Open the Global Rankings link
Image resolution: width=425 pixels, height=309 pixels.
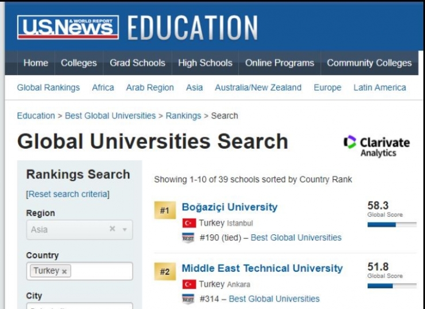48,87
